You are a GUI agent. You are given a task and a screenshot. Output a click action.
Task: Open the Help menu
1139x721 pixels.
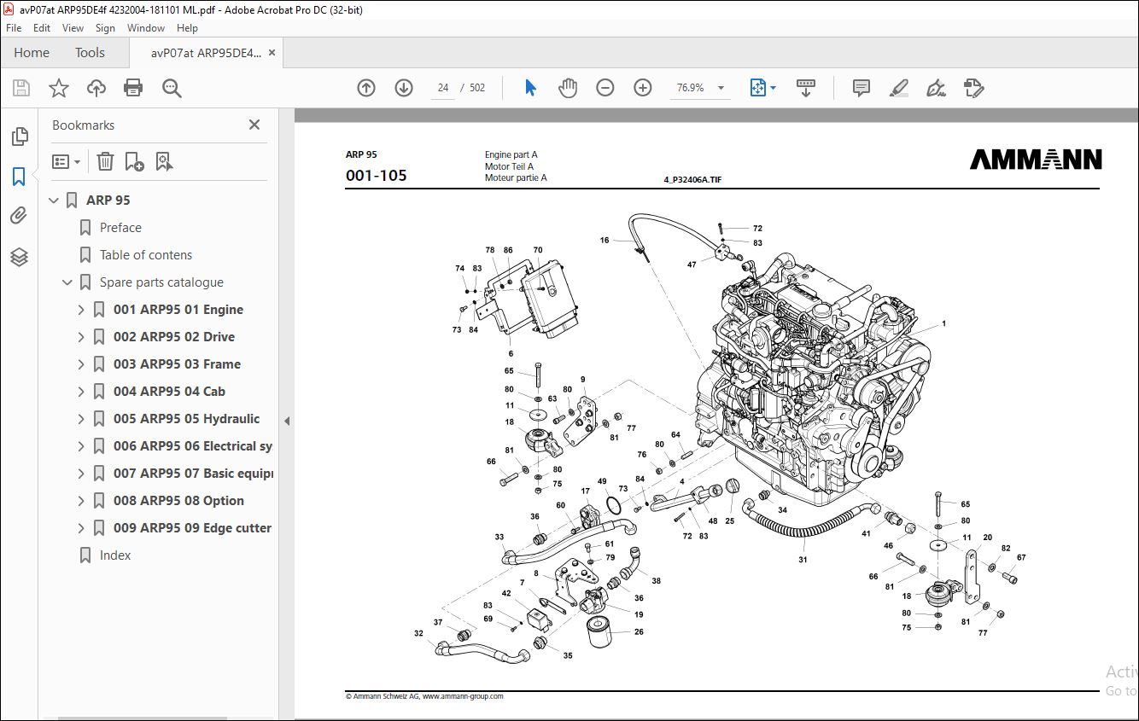coord(187,28)
